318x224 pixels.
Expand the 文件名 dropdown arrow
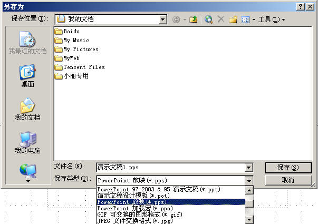tap(248, 168)
